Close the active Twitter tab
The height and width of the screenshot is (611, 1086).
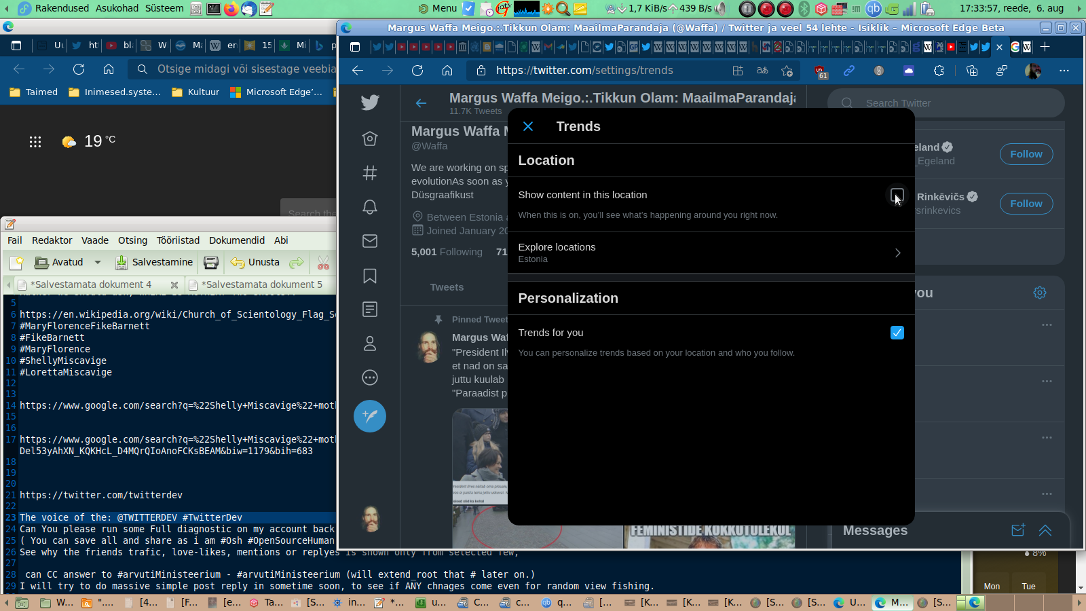click(x=999, y=47)
